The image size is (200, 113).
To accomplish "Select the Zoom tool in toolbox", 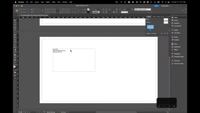I will (x=15, y=62).
